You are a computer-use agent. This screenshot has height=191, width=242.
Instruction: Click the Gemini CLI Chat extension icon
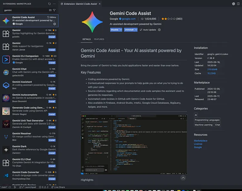pyautogui.click(x=6, y=163)
